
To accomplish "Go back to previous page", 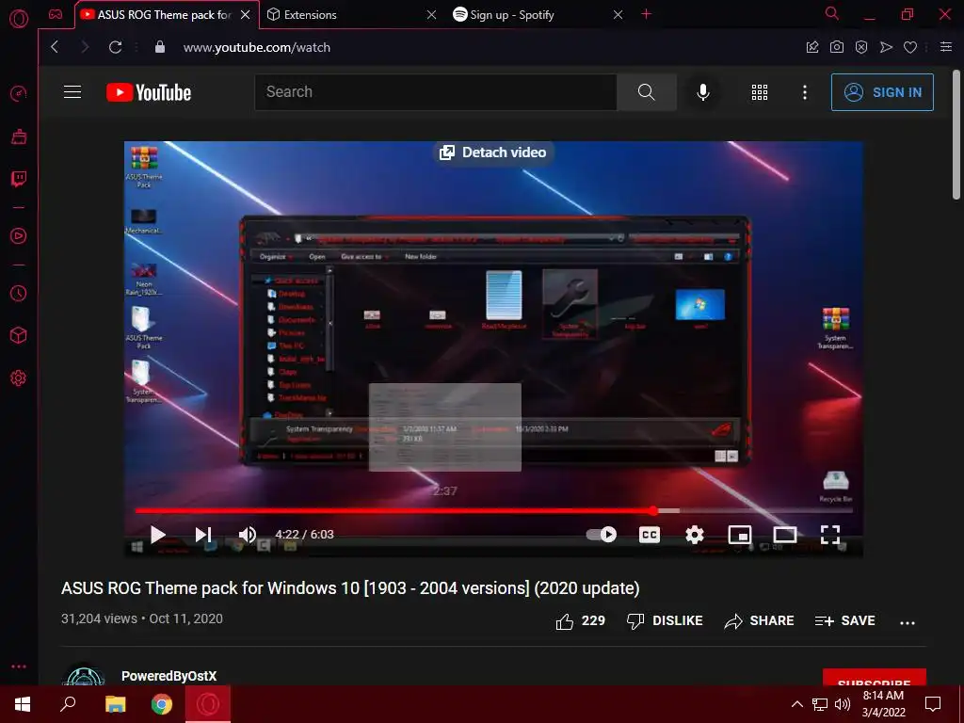I will [x=55, y=47].
